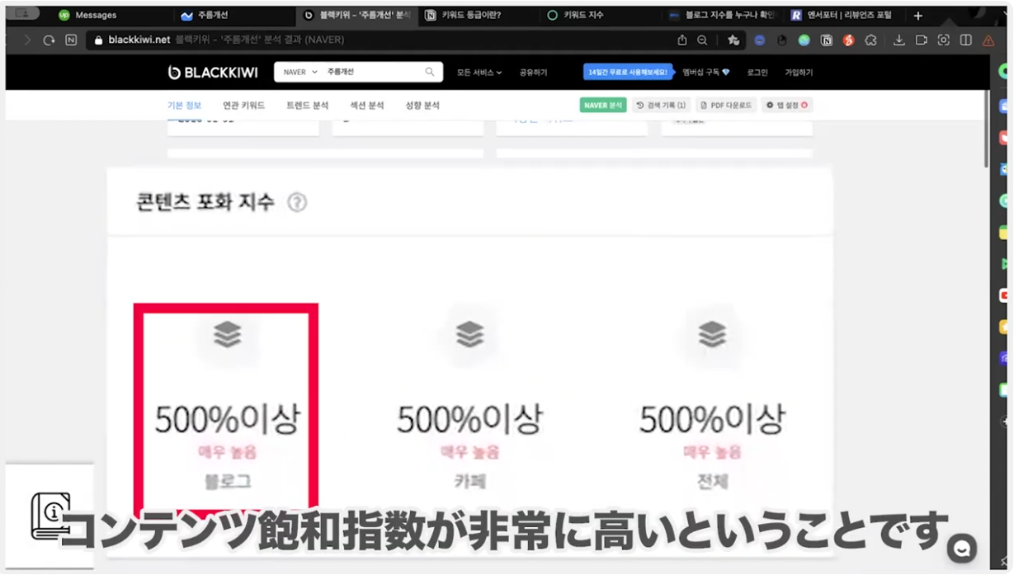Click the bookmark star icon
Image resolution: width=1014 pixels, height=575 pixels.
[733, 40]
